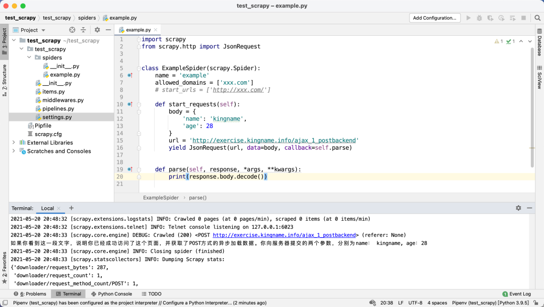This screenshot has width=544, height=307.
Task: Toggle the 1: Project side tab
Action: 4,41
